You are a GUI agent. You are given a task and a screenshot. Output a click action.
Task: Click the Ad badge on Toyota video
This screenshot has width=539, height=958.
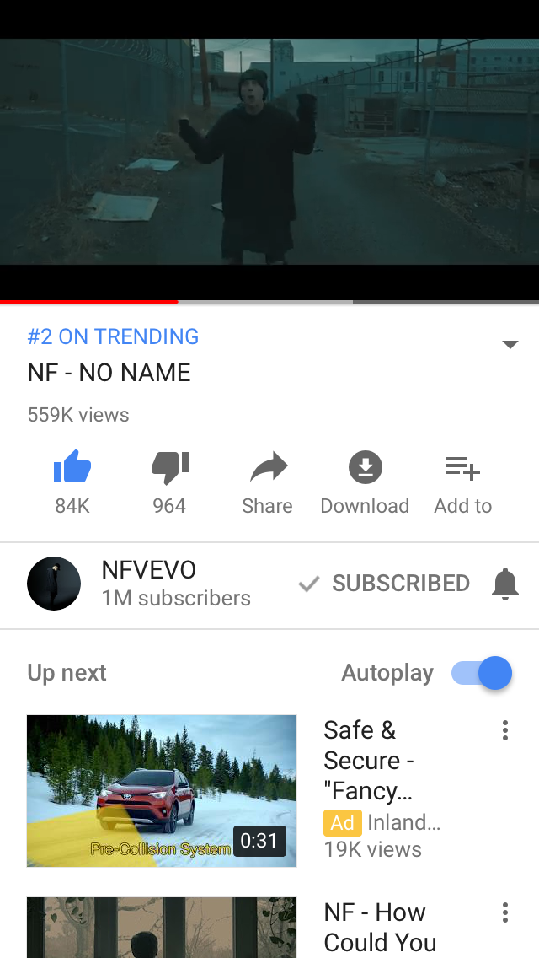click(x=343, y=822)
